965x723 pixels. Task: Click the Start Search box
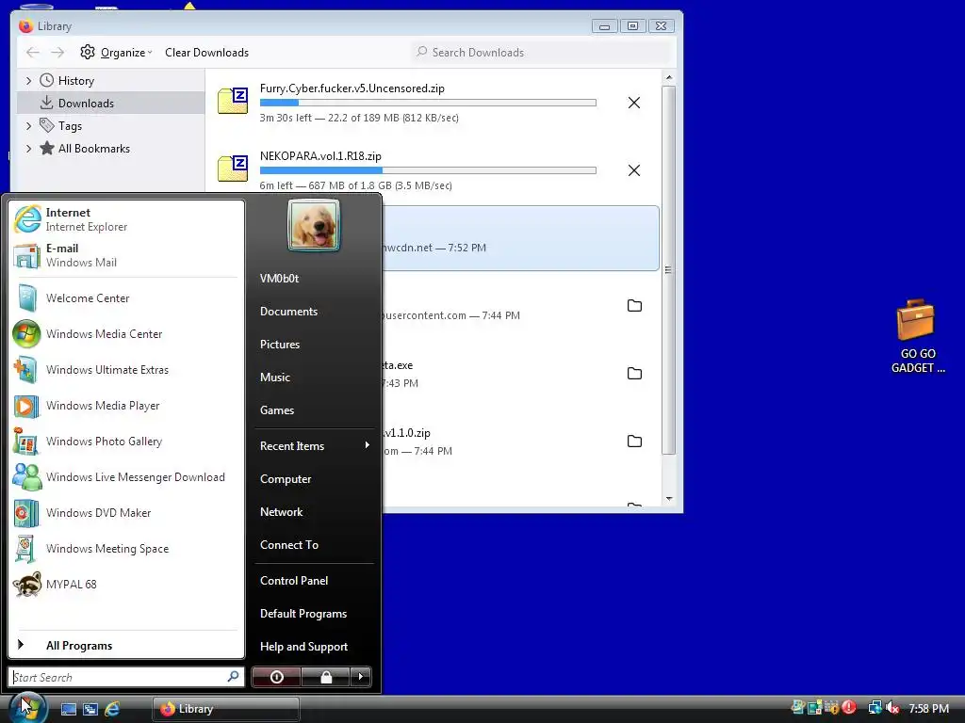pos(126,677)
